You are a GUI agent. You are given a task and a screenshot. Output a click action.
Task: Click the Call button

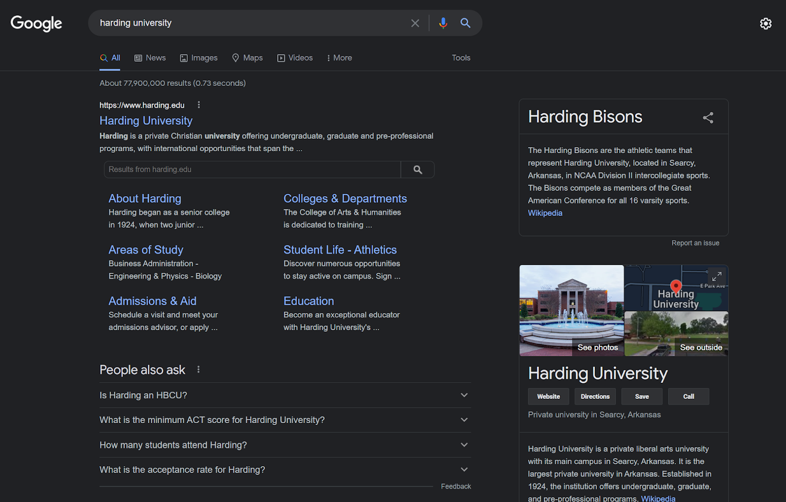pos(689,396)
